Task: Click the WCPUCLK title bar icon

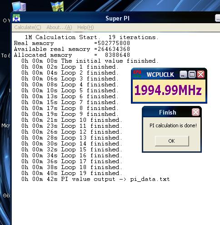Action: tap(137, 74)
